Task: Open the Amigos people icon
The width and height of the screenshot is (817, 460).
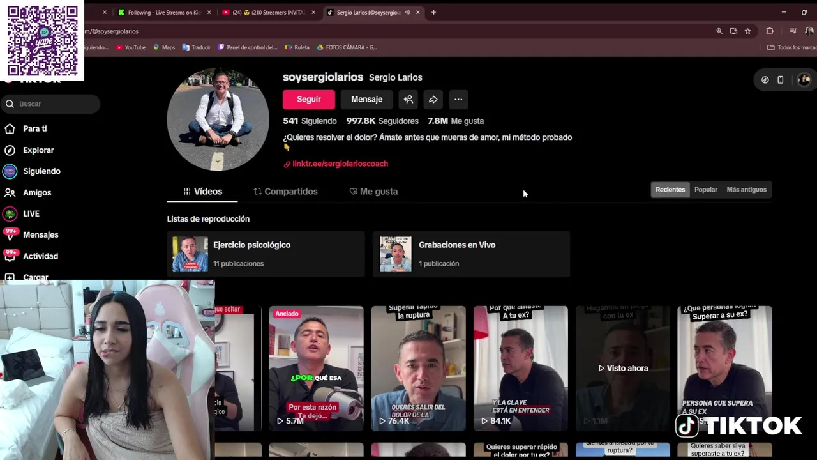Action: tap(10, 192)
